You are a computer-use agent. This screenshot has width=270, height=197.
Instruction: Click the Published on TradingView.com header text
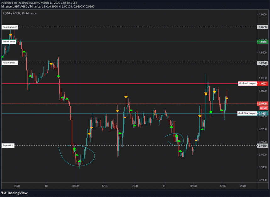[x=39, y=3]
